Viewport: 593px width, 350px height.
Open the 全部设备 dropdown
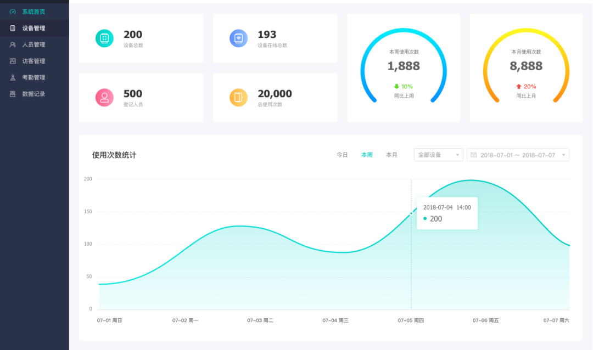pos(439,155)
